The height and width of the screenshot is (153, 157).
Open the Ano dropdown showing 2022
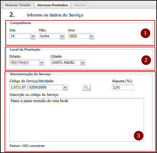pyautogui.click(x=92, y=36)
